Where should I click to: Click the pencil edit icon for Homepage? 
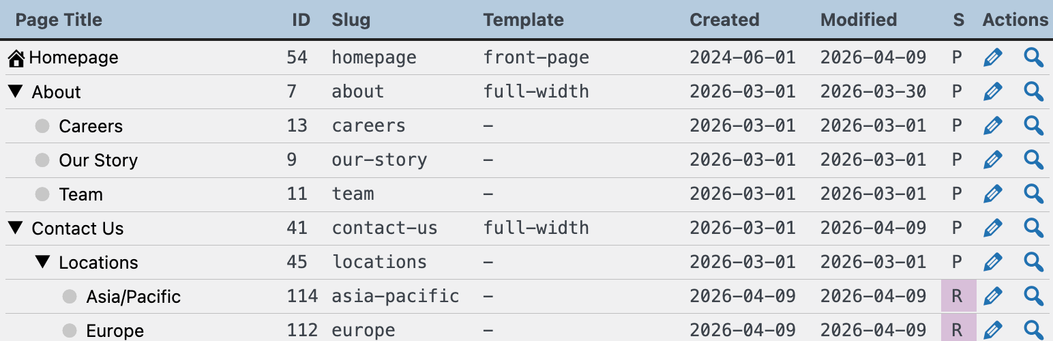(x=993, y=57)
